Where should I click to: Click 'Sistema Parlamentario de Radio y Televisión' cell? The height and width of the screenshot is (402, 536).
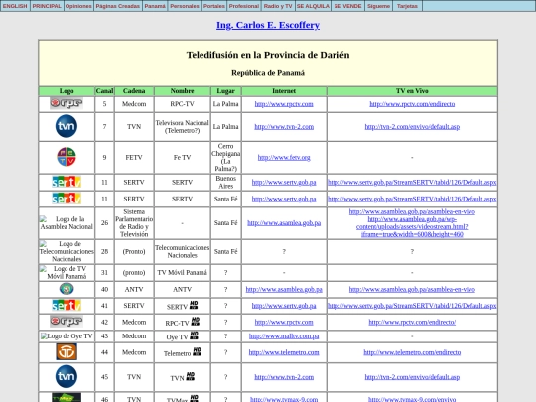[x=134, y=223]
